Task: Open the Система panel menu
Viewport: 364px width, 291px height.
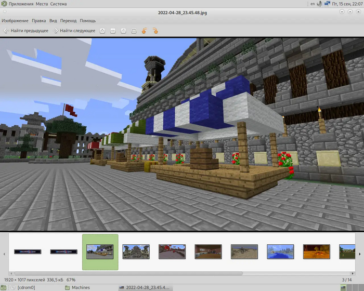Action: pos(58,4)
